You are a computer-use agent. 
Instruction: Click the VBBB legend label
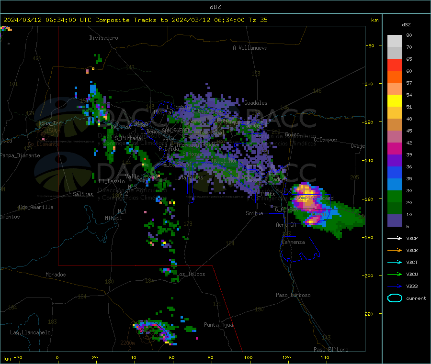[x=412, y=287]
